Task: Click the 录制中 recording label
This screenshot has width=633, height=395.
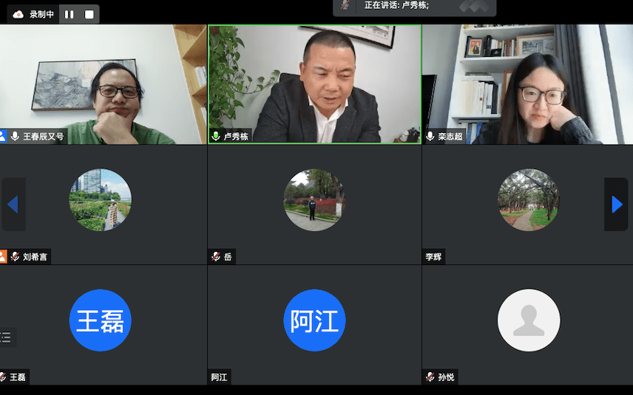Action: point(41,15)
